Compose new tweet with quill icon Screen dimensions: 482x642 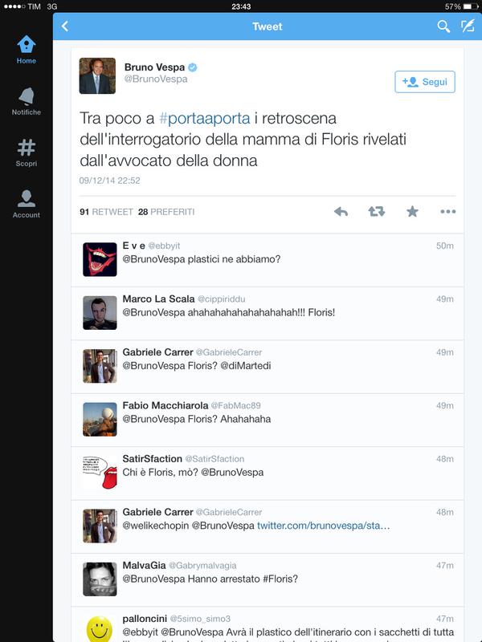[468, 26]
